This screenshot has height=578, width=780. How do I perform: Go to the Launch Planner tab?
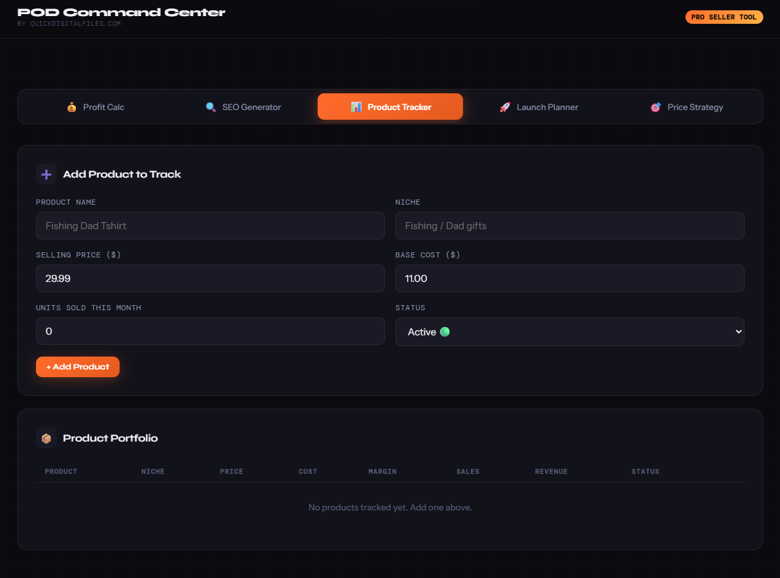point(538,107)
